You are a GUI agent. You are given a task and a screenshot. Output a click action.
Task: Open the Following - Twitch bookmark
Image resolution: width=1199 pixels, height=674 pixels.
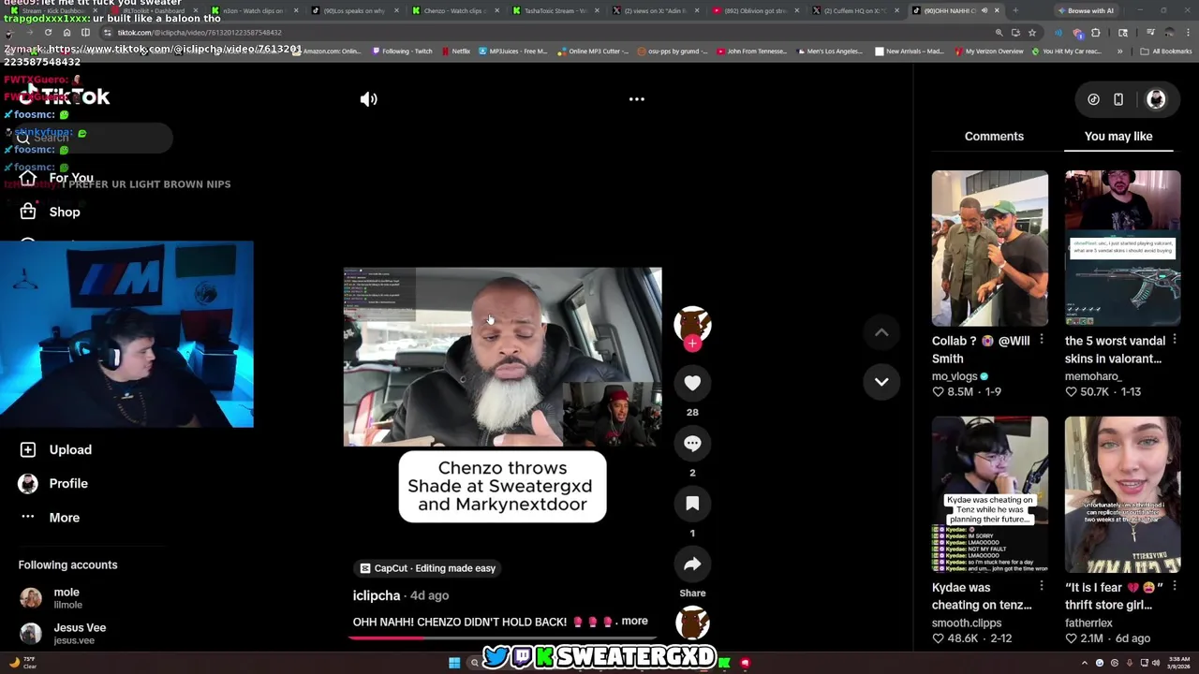point(403,51)
